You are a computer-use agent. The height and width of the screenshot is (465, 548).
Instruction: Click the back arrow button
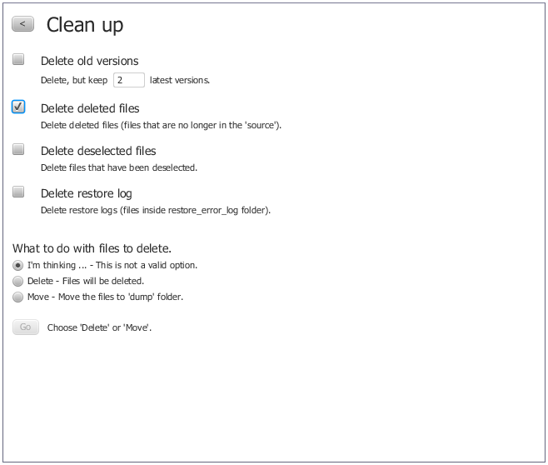[22, 24]
